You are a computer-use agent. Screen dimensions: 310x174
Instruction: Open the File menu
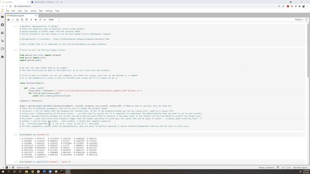[x=8, y=11]
